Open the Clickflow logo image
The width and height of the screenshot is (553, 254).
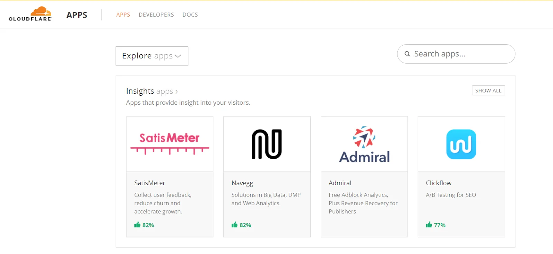[461, 144]
